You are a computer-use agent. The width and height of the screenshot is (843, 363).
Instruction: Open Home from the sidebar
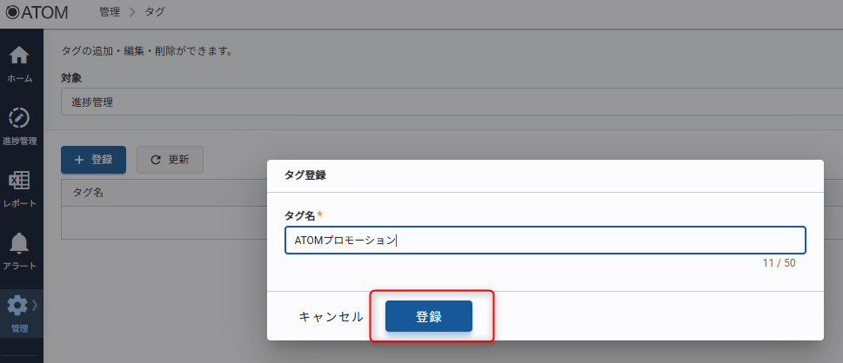click(x=19, y=63)
